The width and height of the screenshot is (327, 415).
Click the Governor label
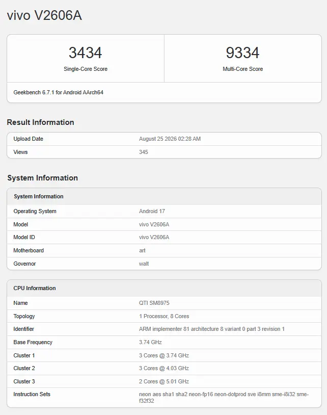[x=24, y=264]
